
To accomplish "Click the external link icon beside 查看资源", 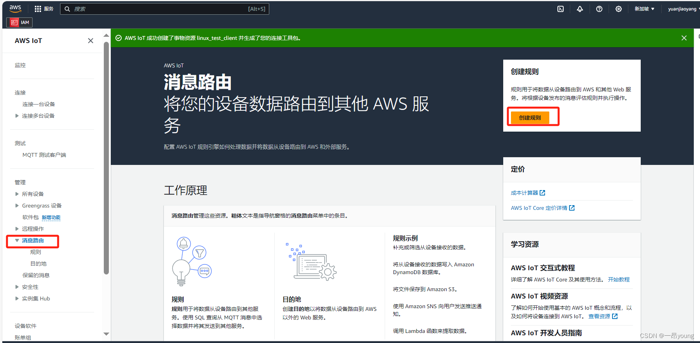I will pos(615,316).
